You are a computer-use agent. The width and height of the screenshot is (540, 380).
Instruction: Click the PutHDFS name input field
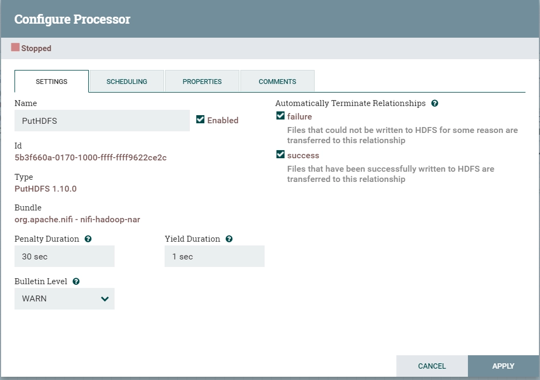point(102,121)
